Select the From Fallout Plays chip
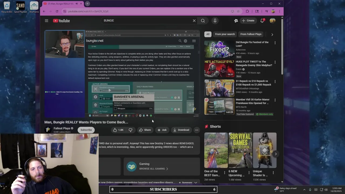This screenshot has width=345, height=194. pyautogui.click(x=251, y=34)
